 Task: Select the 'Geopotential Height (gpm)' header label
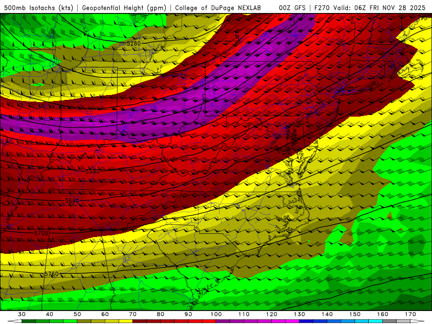pyautogui.click(x=124, y=8)
